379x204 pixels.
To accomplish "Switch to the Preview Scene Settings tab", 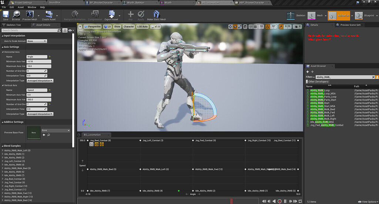I will tap(350, 25).
